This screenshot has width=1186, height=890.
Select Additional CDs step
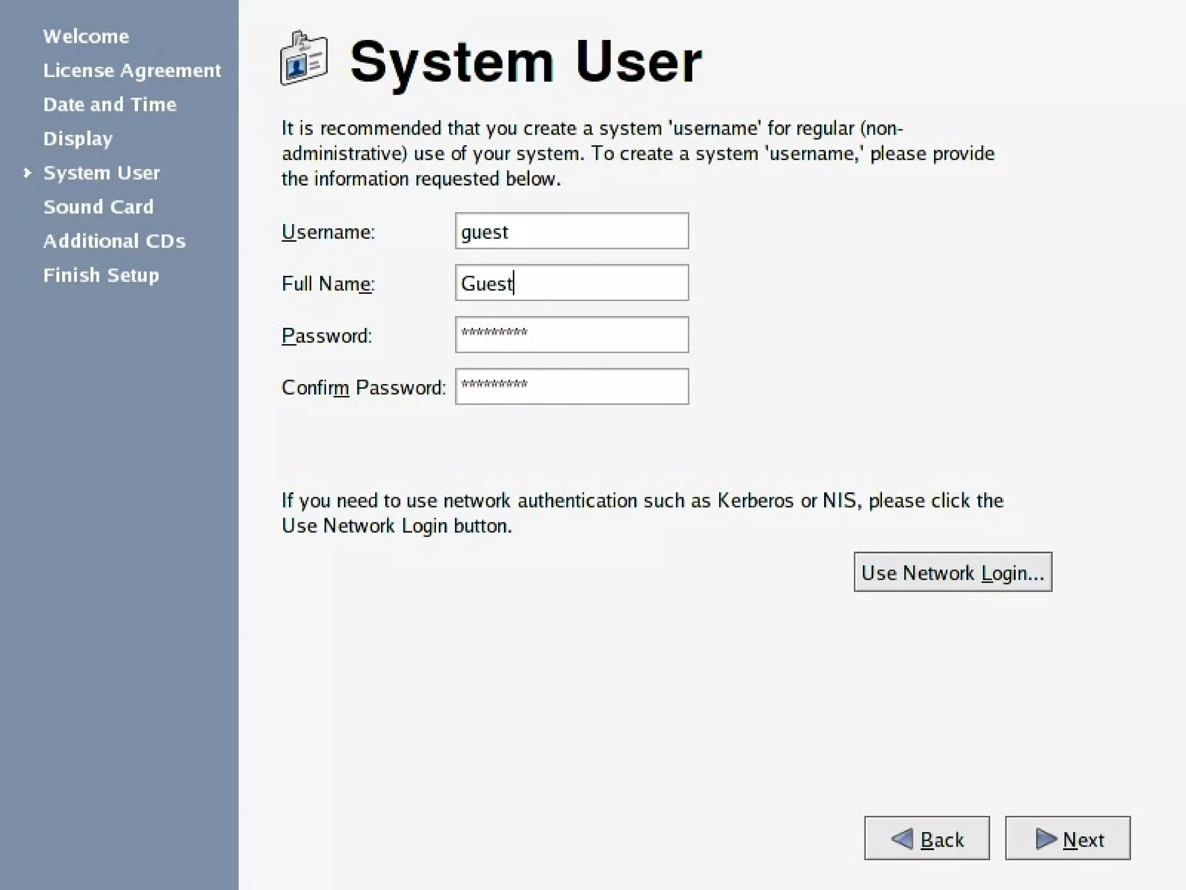114,241
